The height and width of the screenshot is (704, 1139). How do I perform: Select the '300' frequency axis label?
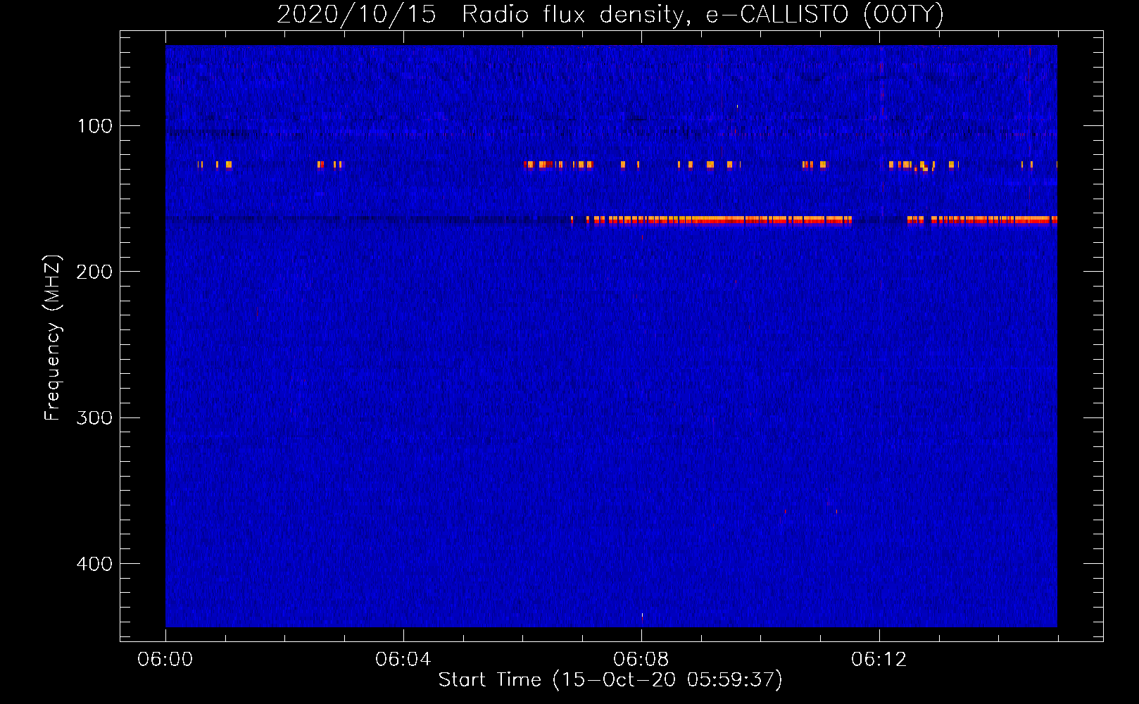pyautogui.click(x=94, y=417)
